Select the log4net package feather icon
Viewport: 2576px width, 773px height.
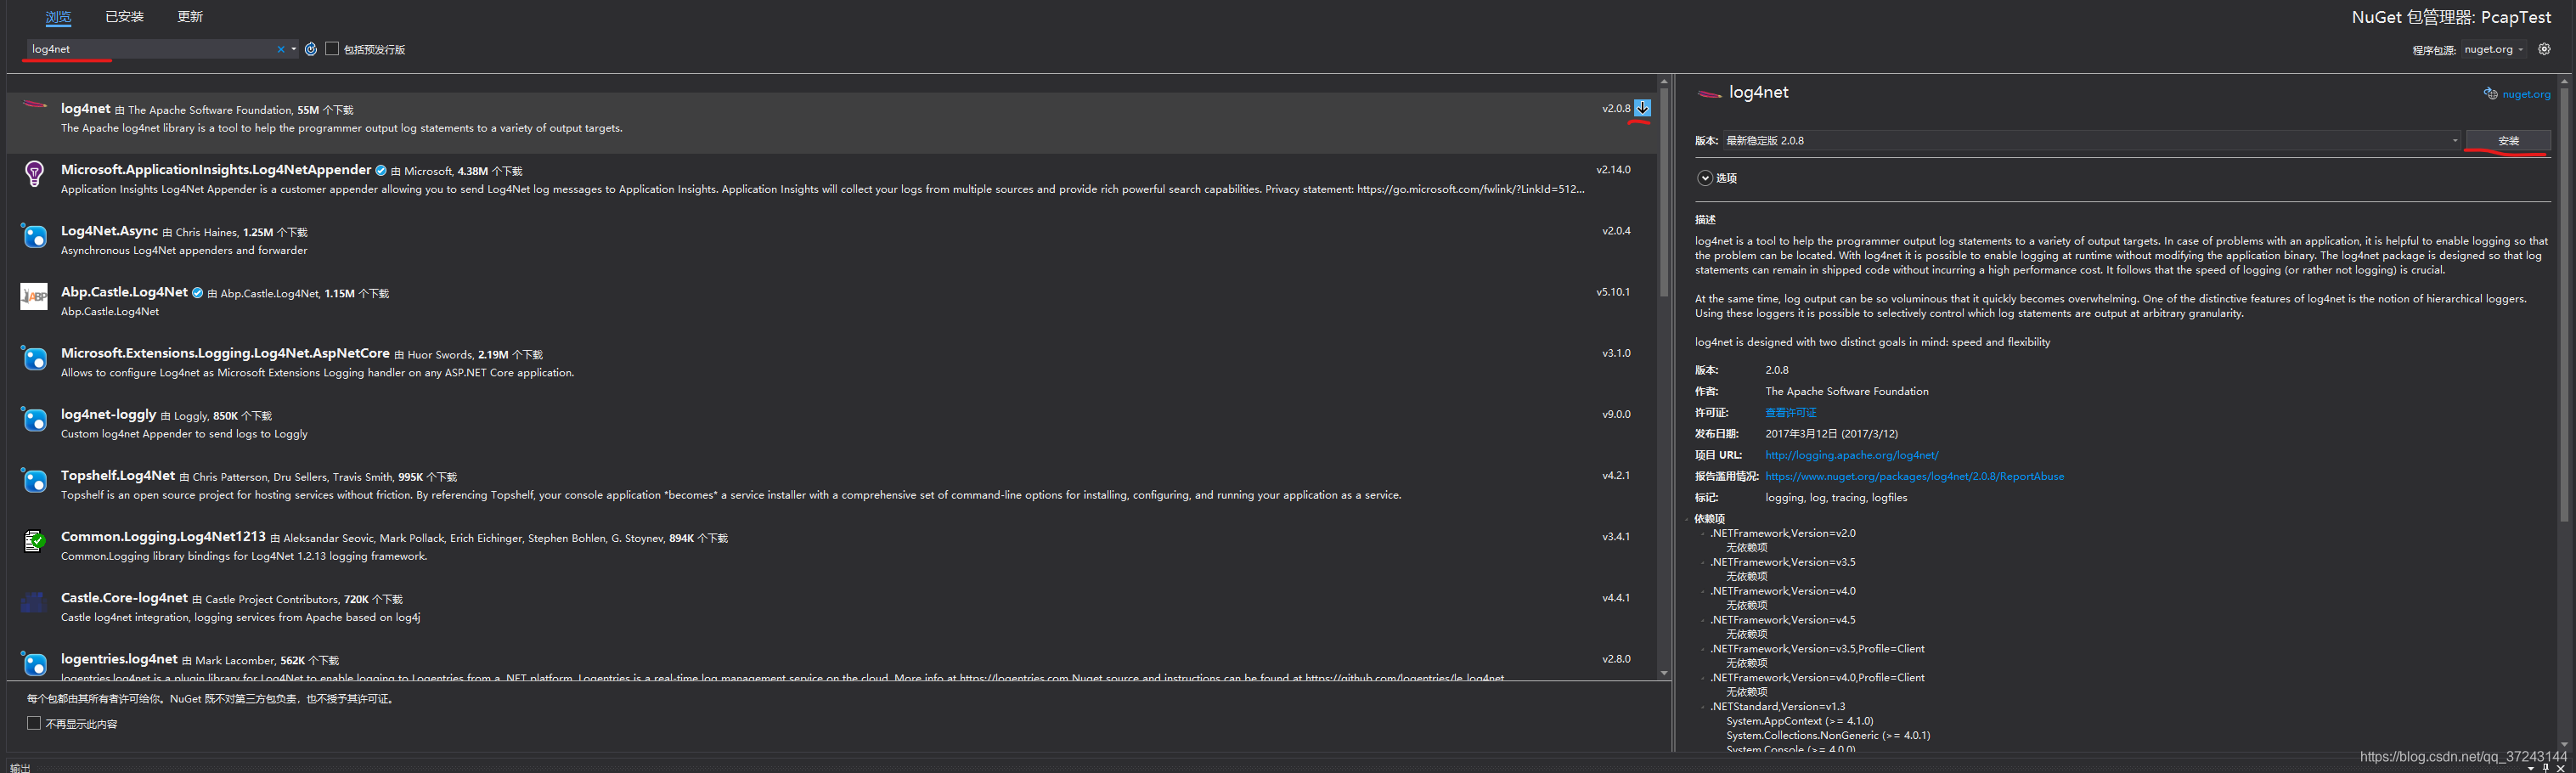(35, 105)
